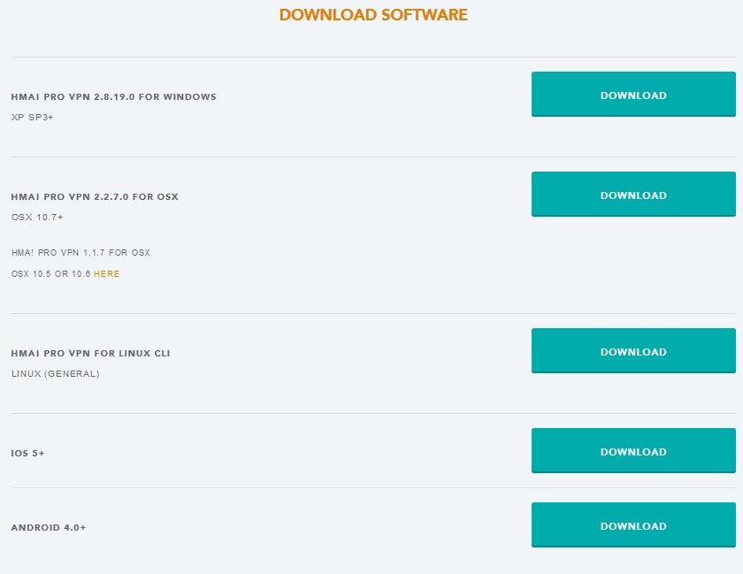The height and width of the screenshot is (574, 743).
Task: Click the 'Android 4.0+' label
Action: pyautogui.click(x=49, y=527)
